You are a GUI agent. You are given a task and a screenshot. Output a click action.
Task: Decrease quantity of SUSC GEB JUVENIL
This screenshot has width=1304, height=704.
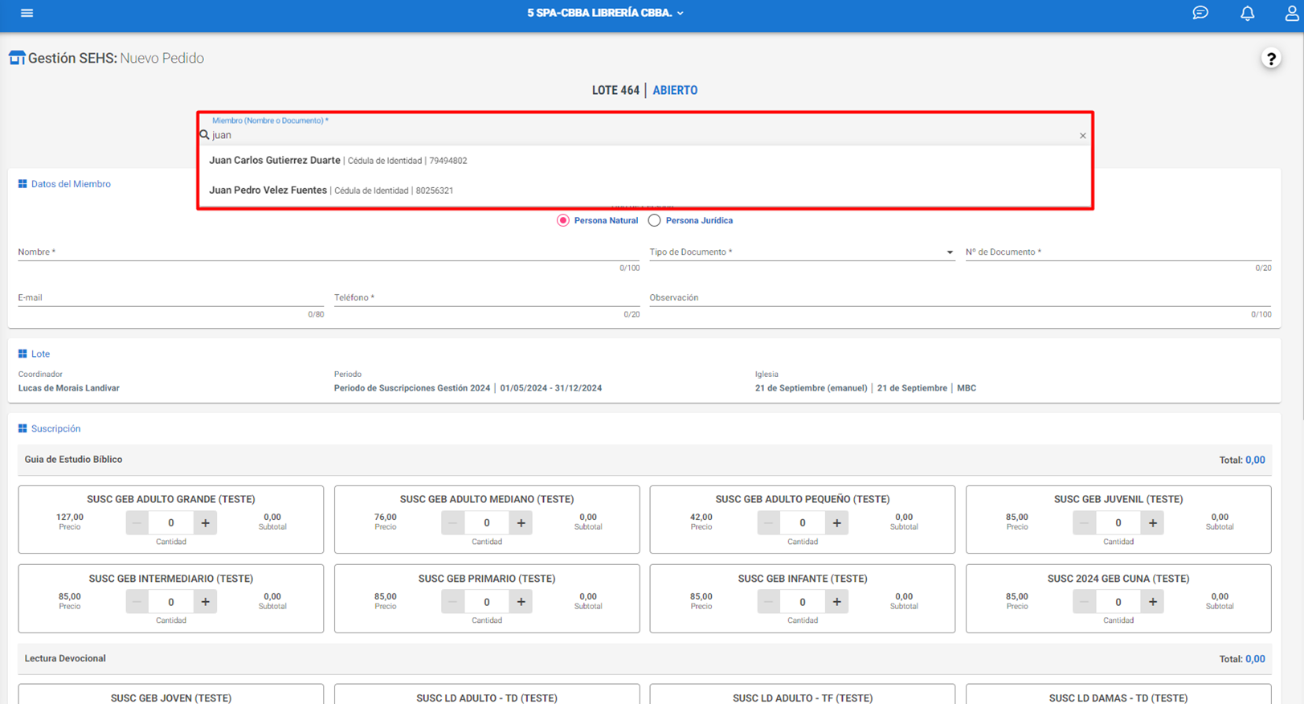point(1084,523)
